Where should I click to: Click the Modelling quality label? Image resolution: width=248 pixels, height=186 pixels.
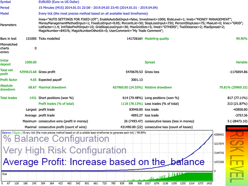[157, 39]
